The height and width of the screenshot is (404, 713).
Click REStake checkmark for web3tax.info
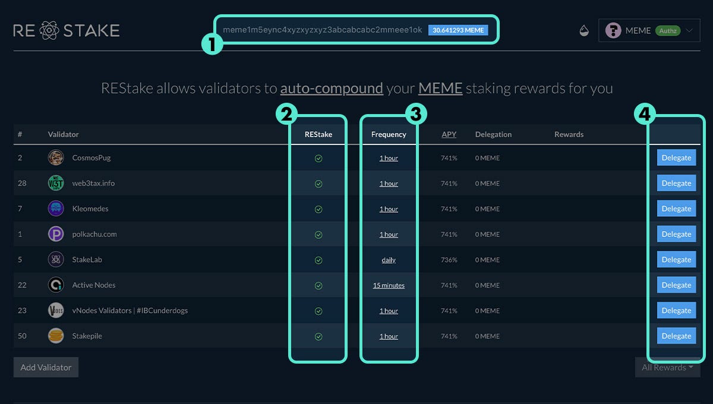tap(318, 184)
